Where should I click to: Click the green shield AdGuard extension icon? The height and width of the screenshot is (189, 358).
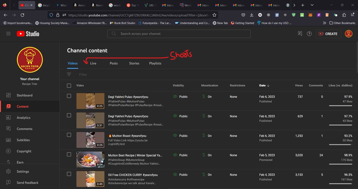294,15
